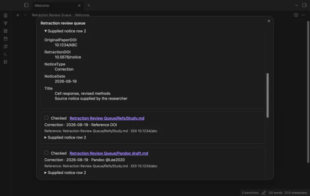The width and height of the screenshot is (310, 196).
Task: Open command palette icon in ribbon
Action: [5, 54]
